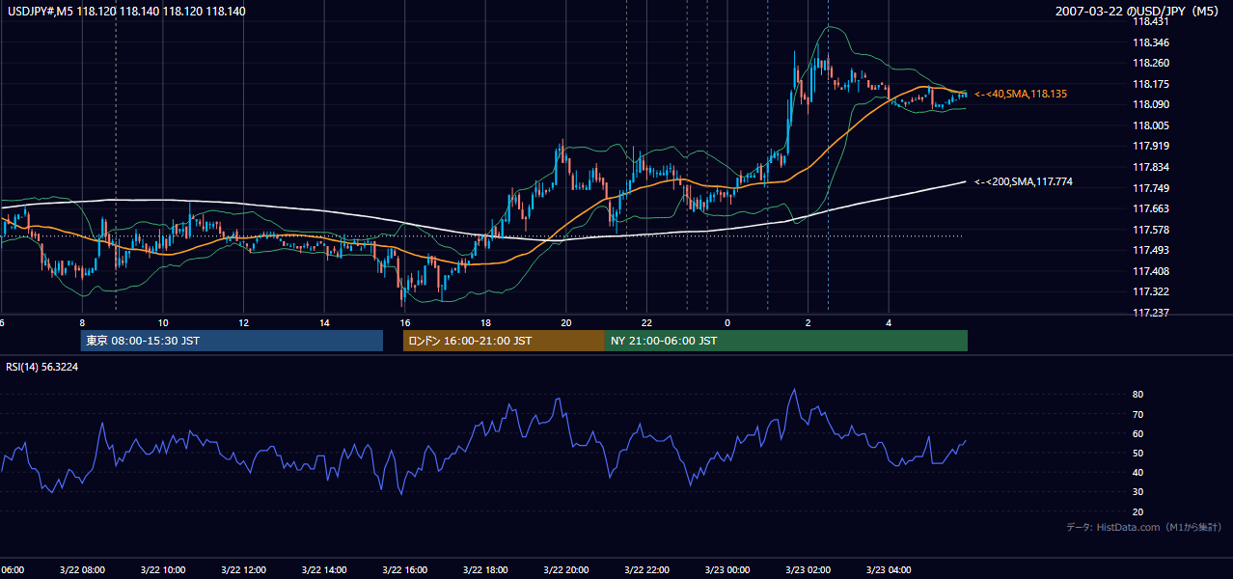Click price axis value 118.346
This screenshot has height=579, width=1233.
[x=1152, y=42]
